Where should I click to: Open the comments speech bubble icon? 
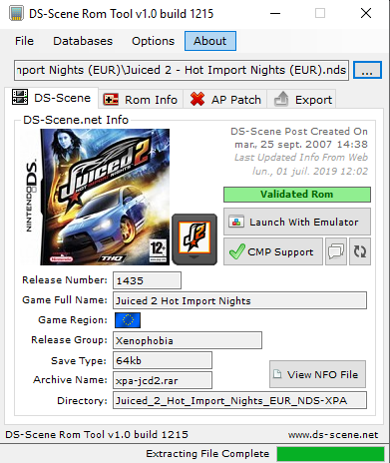point(336,251)
